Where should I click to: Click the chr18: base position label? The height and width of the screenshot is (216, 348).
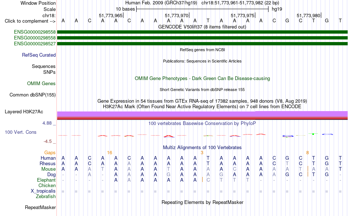click(x=49, y=15)
